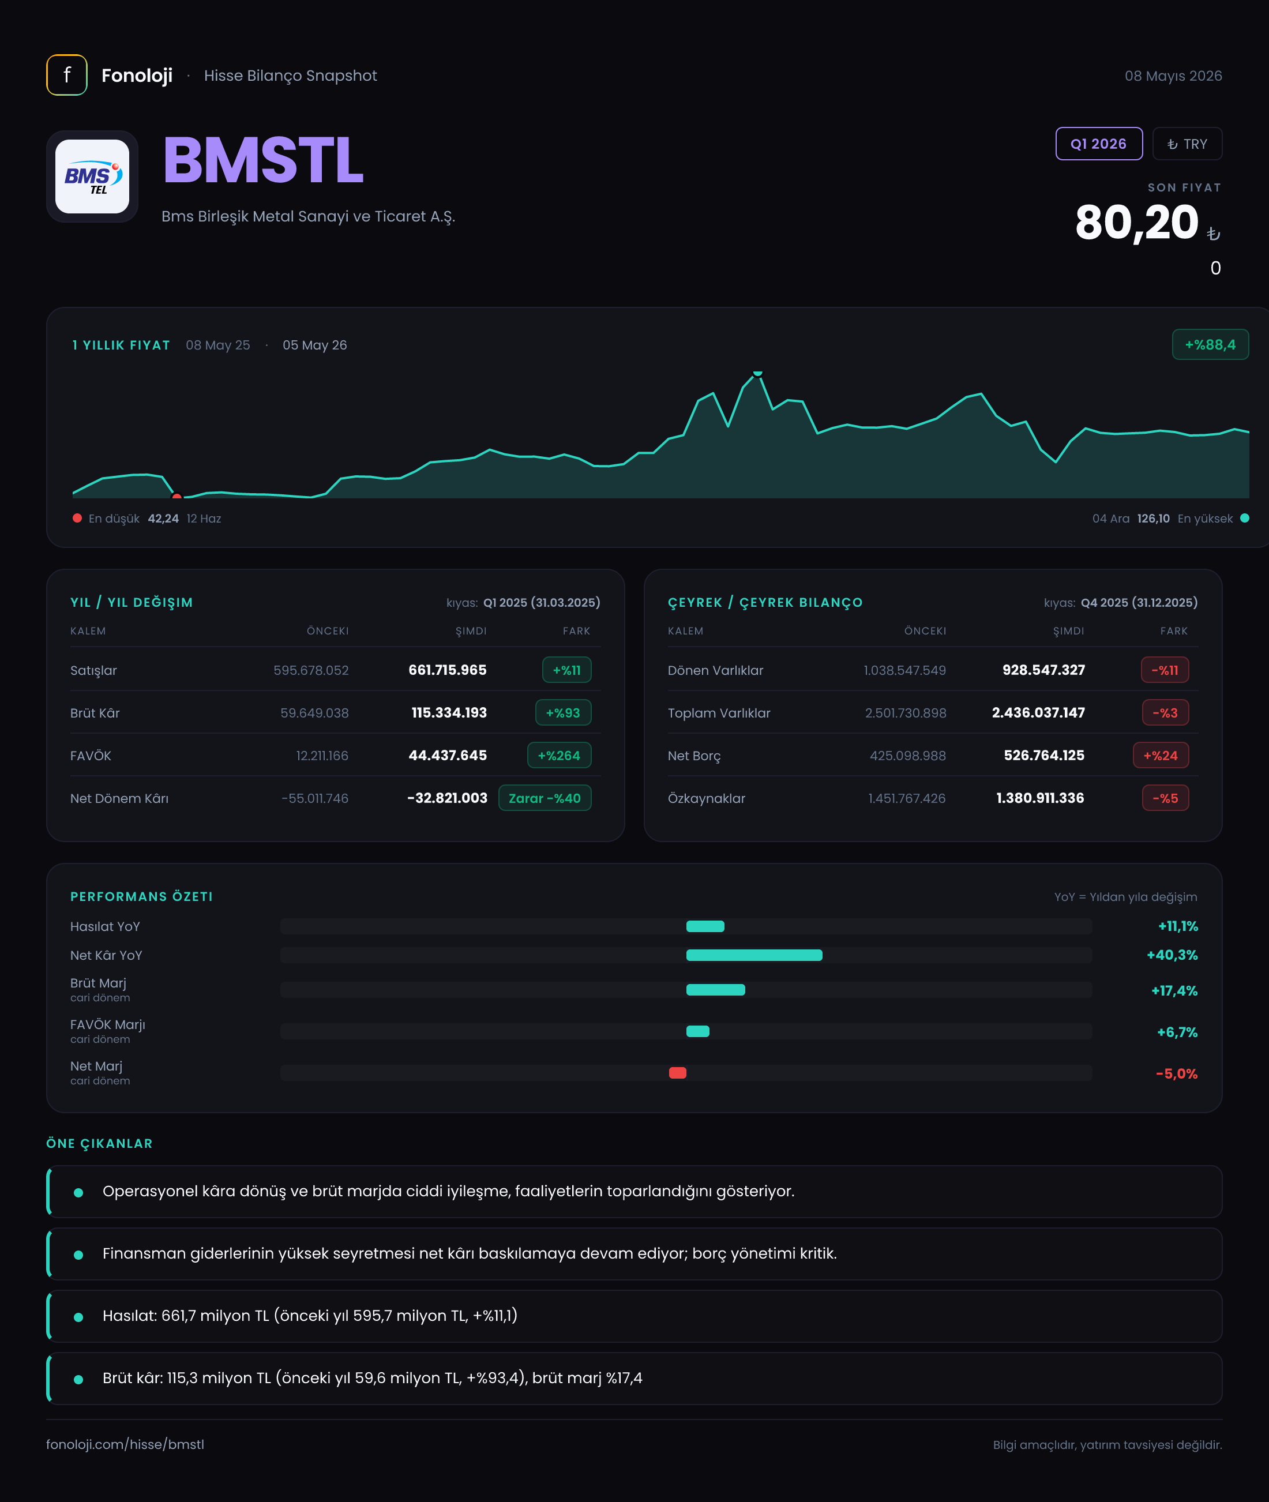This screenshot has width=1269, height=1502.
Task: Click Net Borç value 526.764.125
Action: click(1044, 755)
